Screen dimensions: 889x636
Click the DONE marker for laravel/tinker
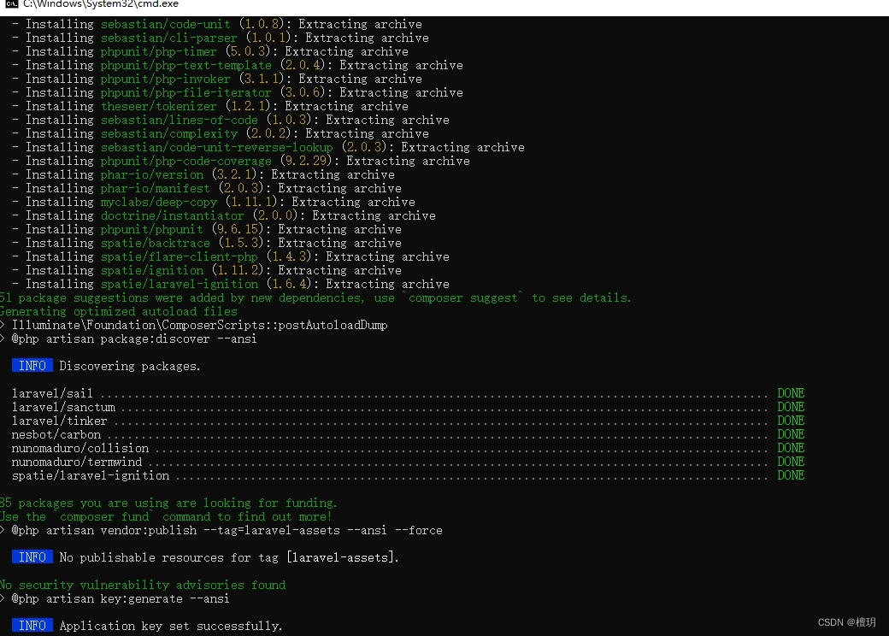click(790, 420)
